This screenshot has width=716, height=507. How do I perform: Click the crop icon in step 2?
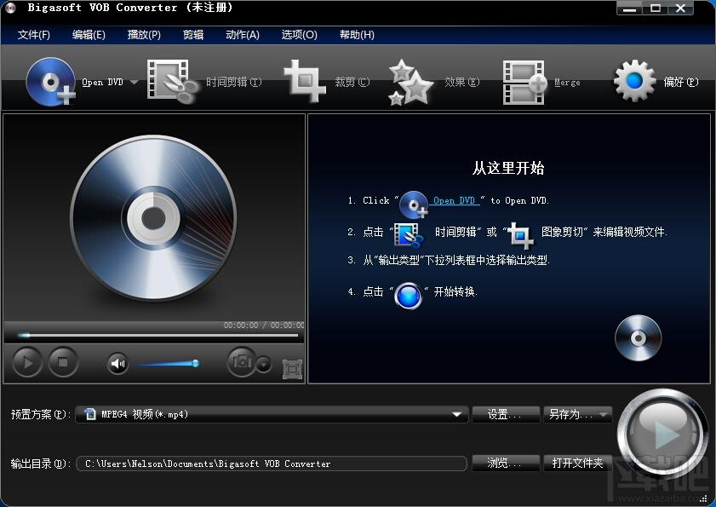tap(520, 235)
